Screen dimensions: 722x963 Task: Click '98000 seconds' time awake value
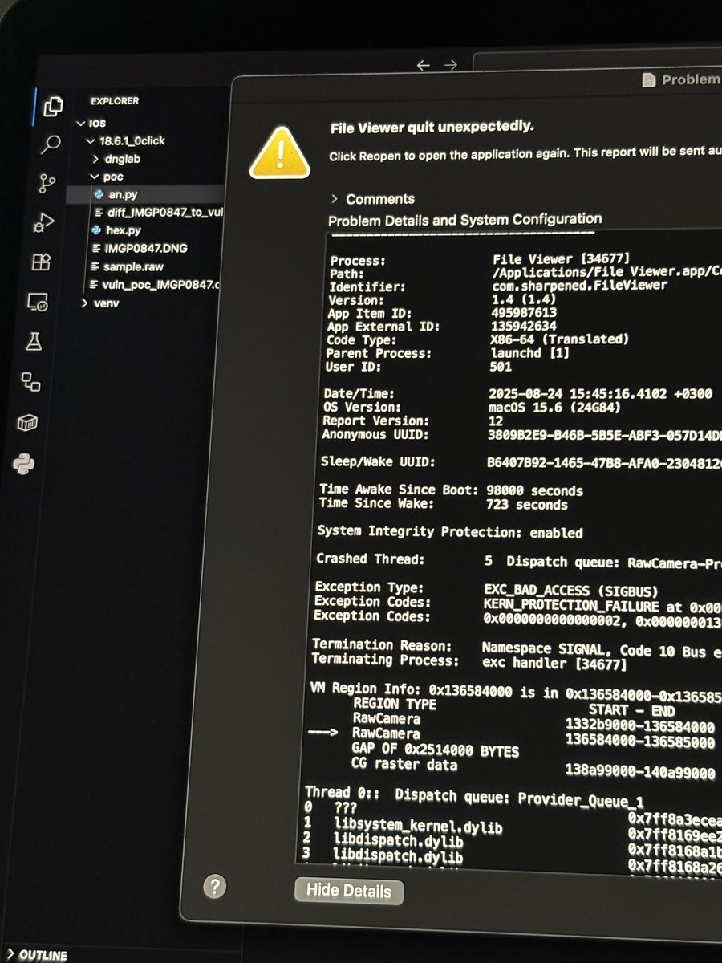(x=534, y=490)
